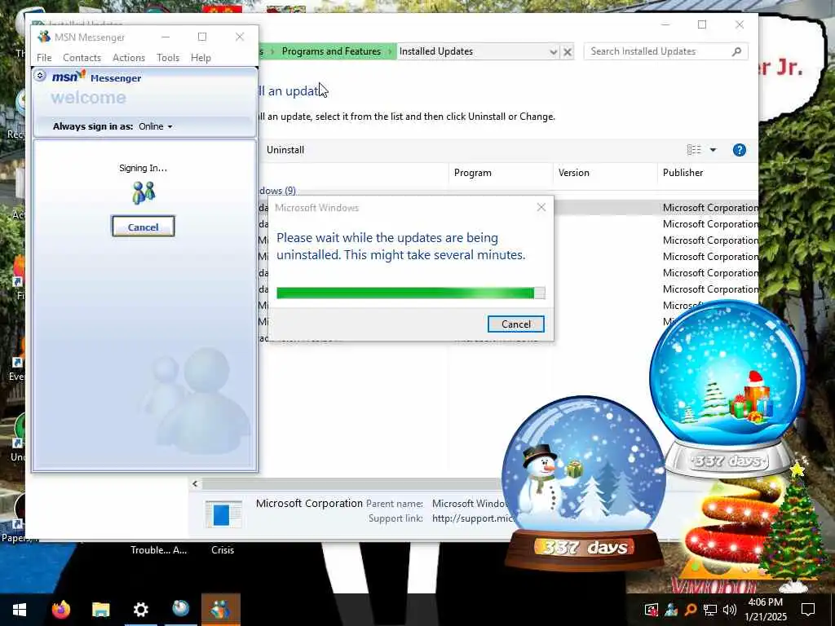The height and width of the screenshot is (626, 835).
Task: Open Help in Installed Updates window
Action: pos(739,150)
